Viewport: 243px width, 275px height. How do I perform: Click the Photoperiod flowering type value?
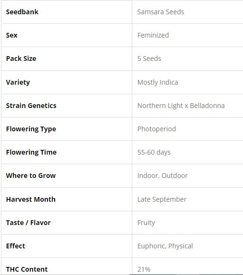[157, 129]
